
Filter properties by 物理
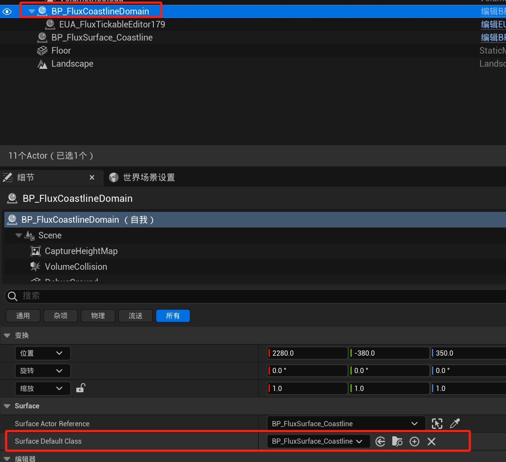pyautogui.click(x=98, y=316)
